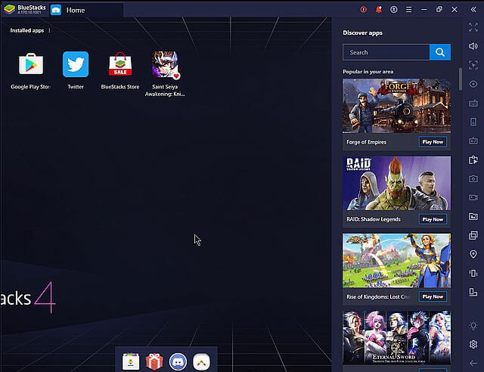Image resolution: width=484 pixels, height=372 pixels.
Task: Click the shake device icon
Action: click(473, 273)
